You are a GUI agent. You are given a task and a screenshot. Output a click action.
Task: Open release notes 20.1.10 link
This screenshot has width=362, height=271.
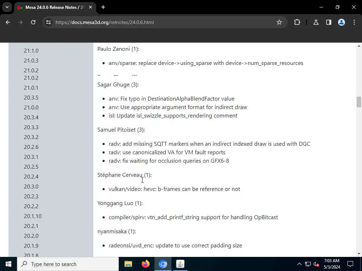click(33, 216)
